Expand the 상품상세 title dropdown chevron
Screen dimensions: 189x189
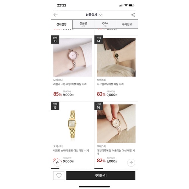pyautogui.click(x=100, y=15)
